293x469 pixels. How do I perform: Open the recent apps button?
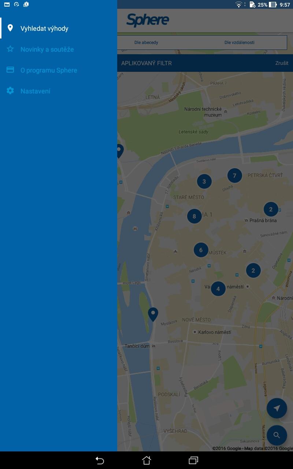pyautogui.click(x=193, y=460)
